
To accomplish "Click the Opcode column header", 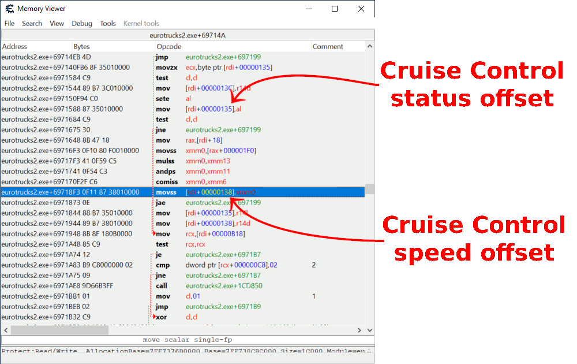I will click(233, 46).
